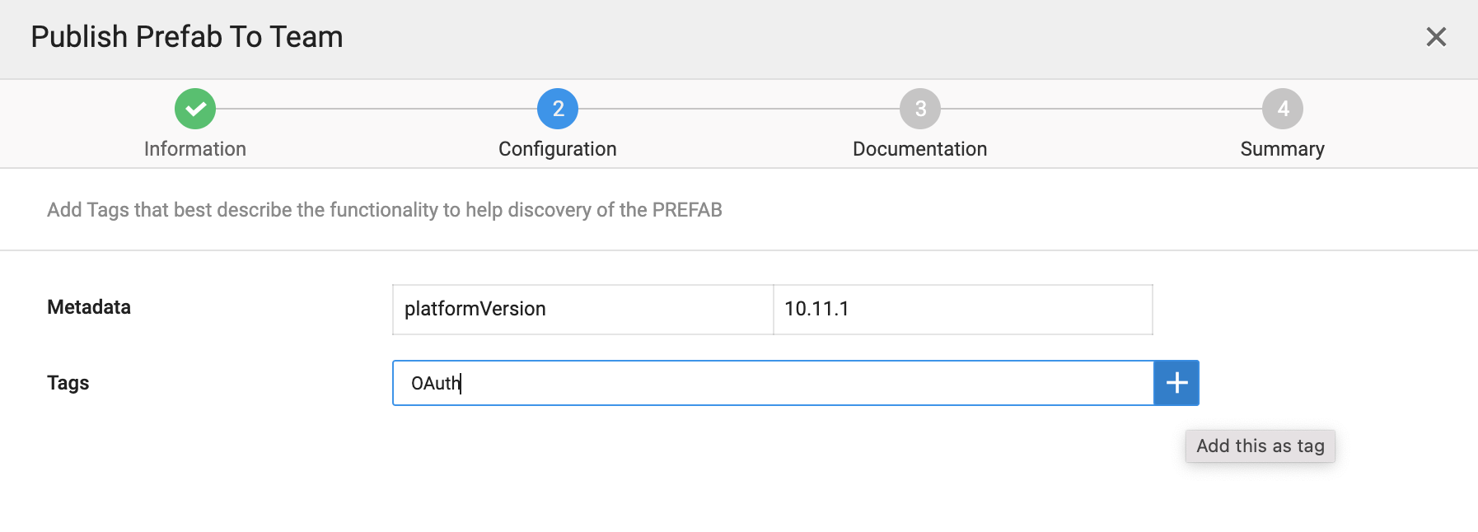Open the Summary step label
The image size is (1478, 532).
[x=1283, y=149]
